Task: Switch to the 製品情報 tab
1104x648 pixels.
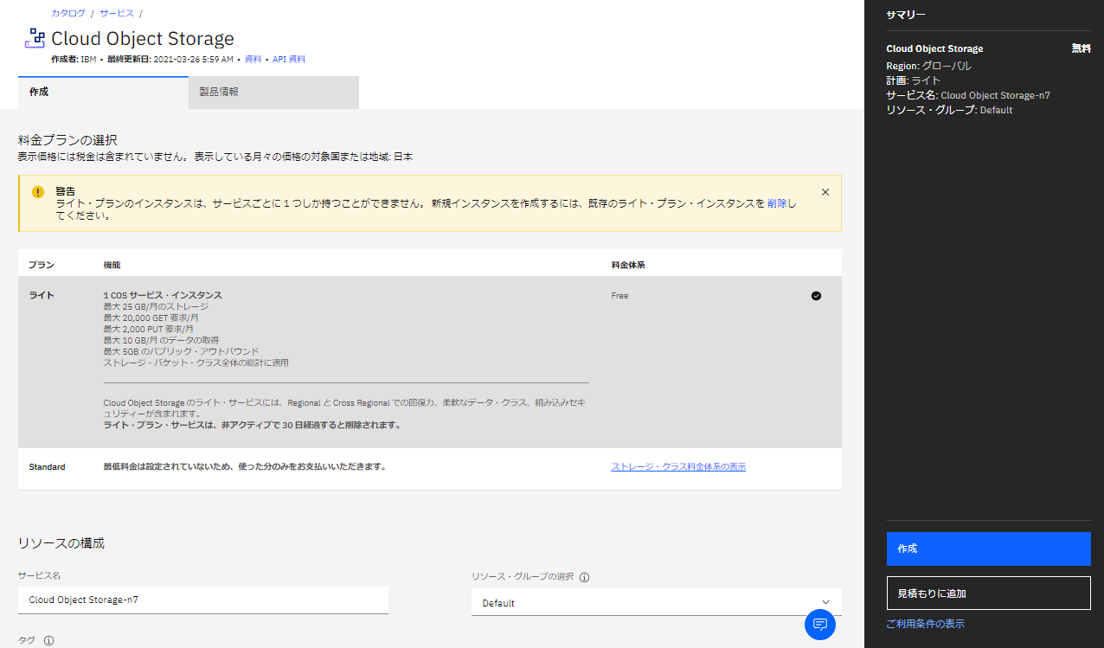Action: pos(273,92)
